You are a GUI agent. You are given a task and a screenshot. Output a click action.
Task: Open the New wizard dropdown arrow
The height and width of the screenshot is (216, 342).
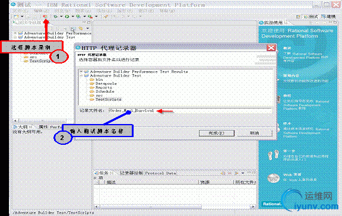pyautogui.click(x=22, y=17)
